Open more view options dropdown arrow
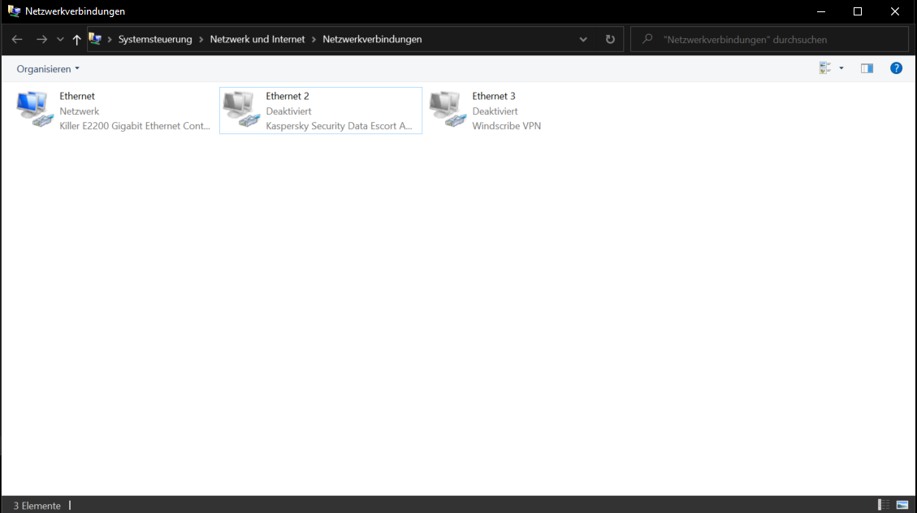The height and width of the screenshot is (513, 917). (841, 68)
